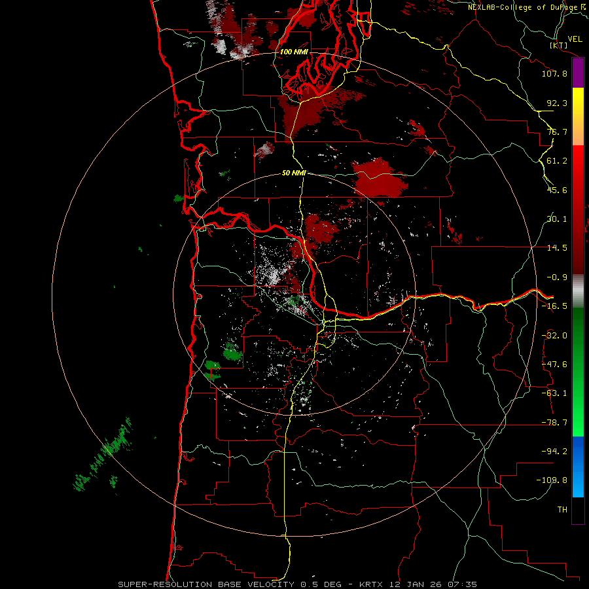Click the [KT] units label

[x=559, y=45]
